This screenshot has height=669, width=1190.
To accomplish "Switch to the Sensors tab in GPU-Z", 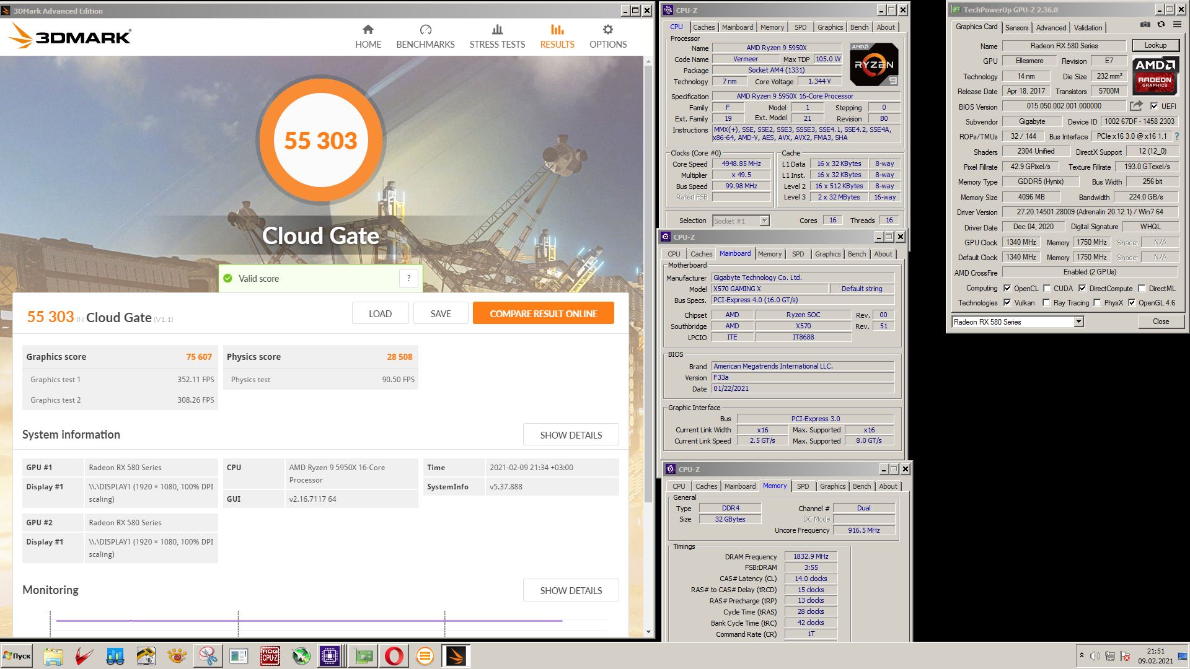I will (x=1016, y=27).
